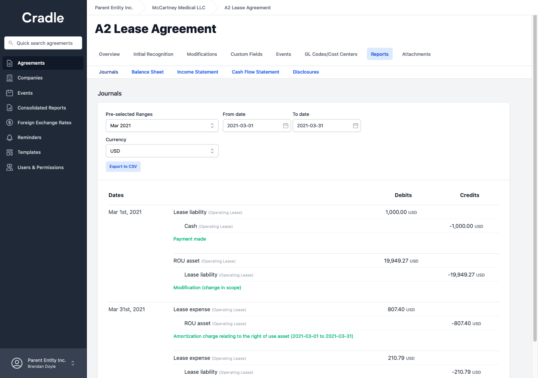Open the Pre-selected Ranges dropdown
This screenshot has height=378, width=538.
[162, 126]
